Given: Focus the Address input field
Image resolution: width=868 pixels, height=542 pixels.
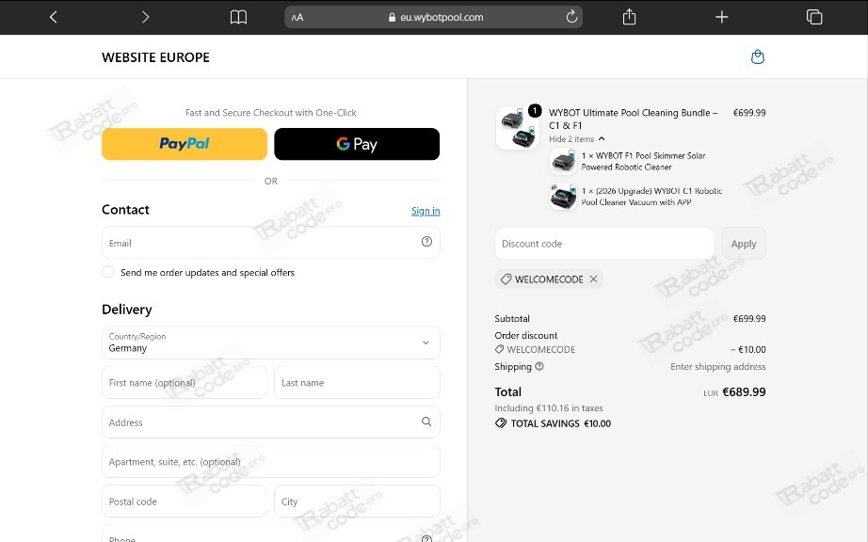Looking at the screenshot, I should (271, 422).
